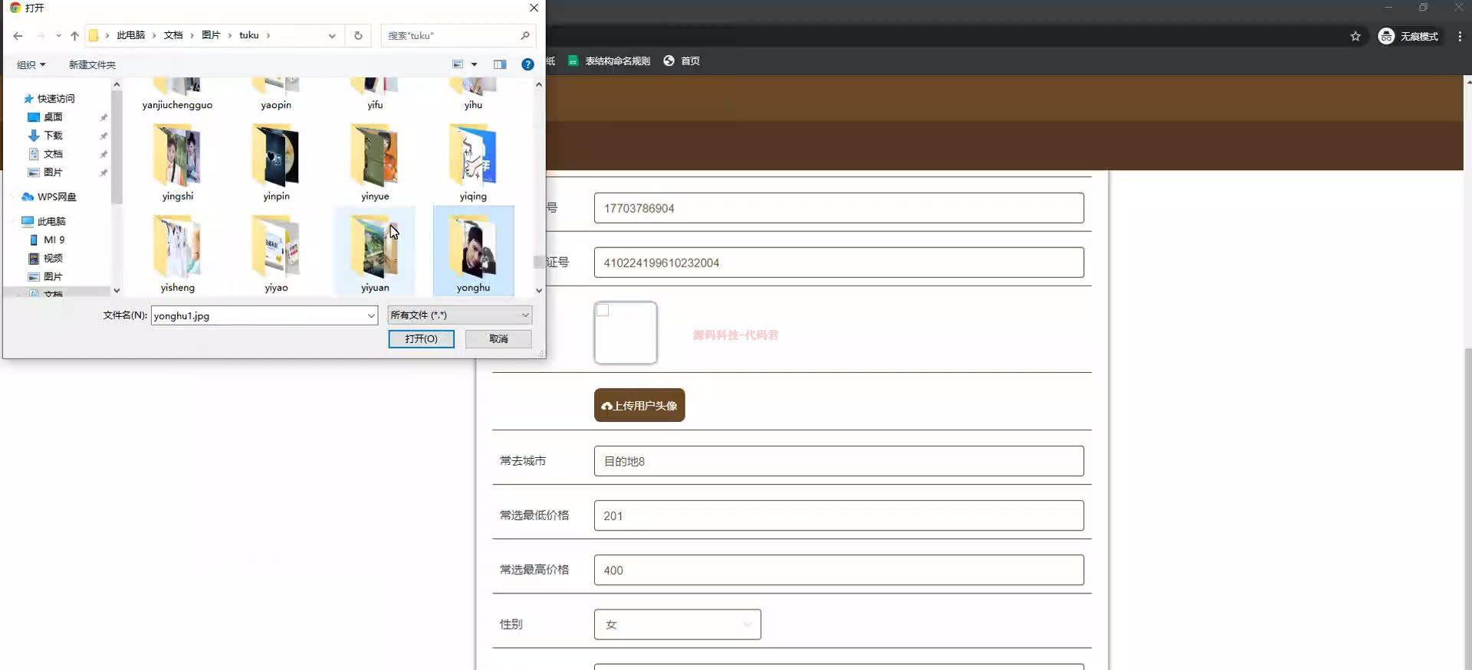This screenshot has height=670, width=1472.
Task: Refresh the tuku folder listing
Action: (358, 35)
